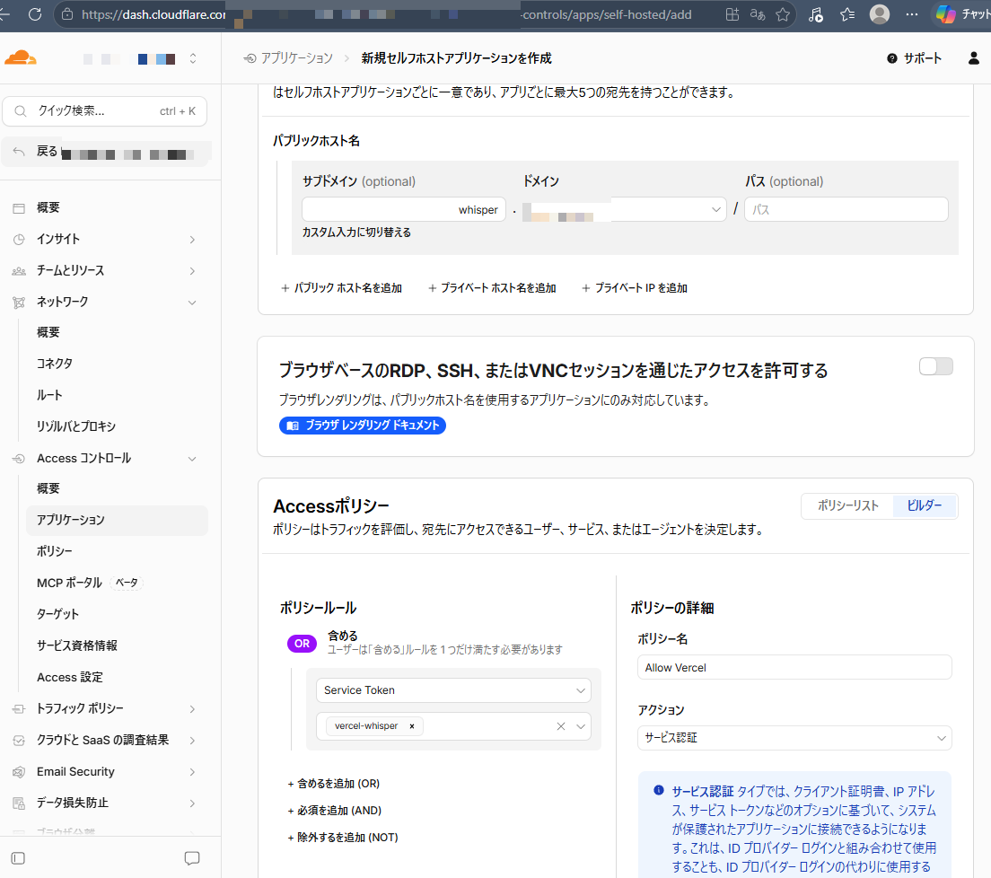991x878 pixels.
Task: Click the サポート help link
Action: point(914,58)
